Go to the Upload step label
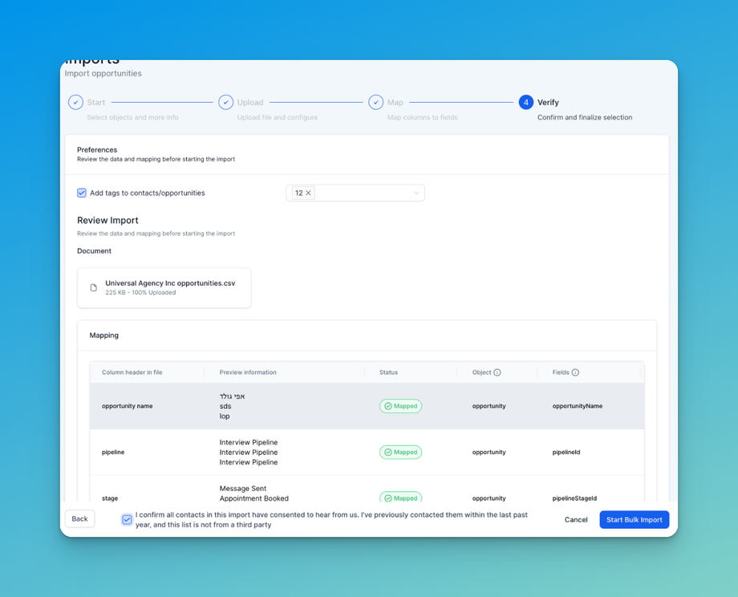This screenshot has height=597, width=738. (x=250, y=102)
